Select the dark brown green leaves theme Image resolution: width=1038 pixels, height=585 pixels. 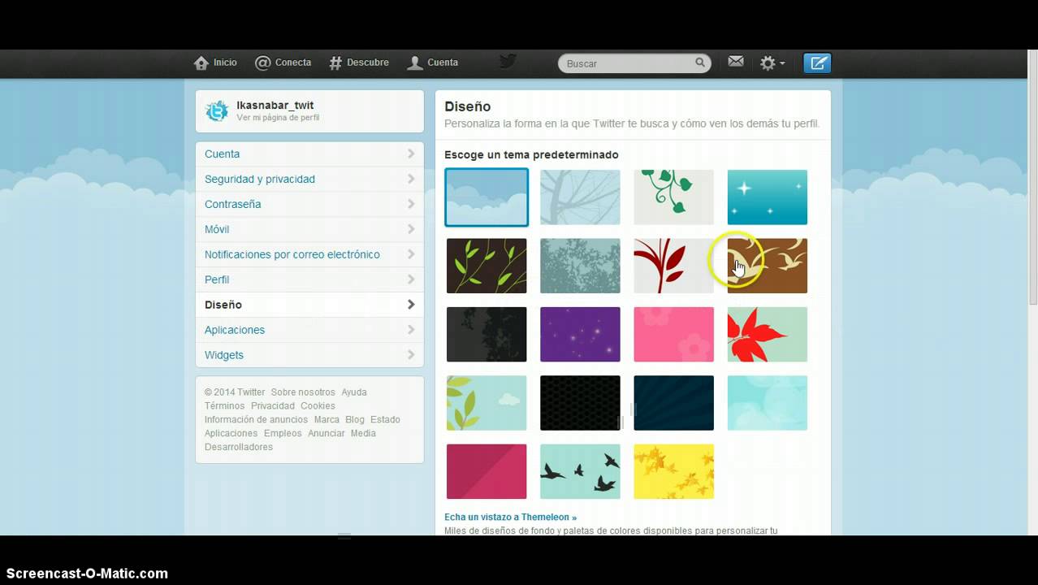487,266
